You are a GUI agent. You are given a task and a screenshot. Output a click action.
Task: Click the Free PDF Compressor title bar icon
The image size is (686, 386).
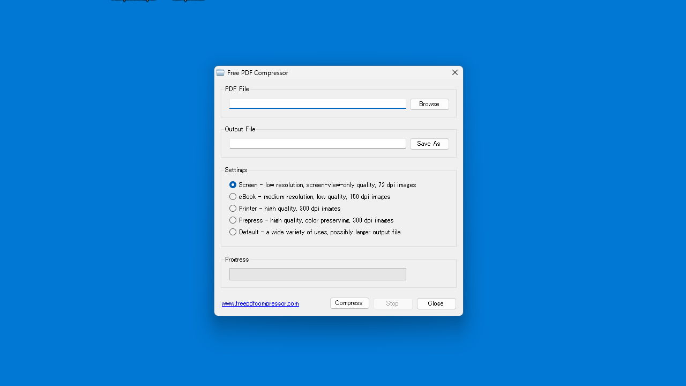(220, 72)
